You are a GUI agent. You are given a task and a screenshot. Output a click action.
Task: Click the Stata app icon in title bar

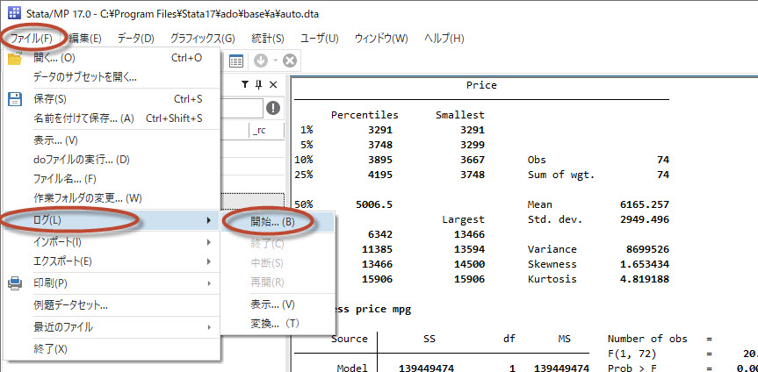15,13
